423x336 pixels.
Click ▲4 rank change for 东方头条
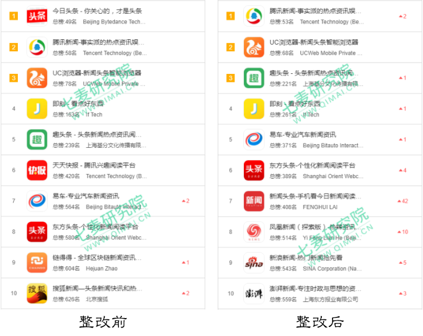tap(403, 170)
